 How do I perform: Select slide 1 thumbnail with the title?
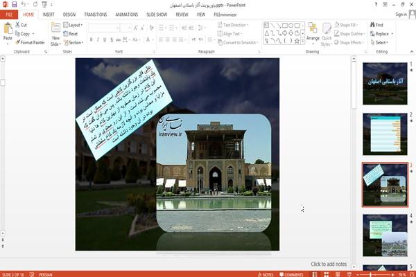pos(385,84)
